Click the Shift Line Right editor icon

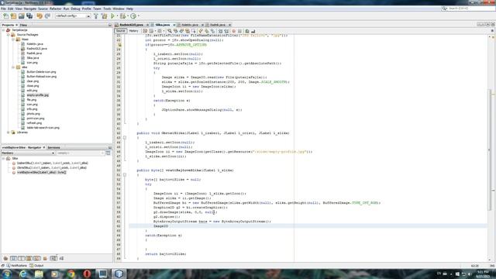(226, 31)
